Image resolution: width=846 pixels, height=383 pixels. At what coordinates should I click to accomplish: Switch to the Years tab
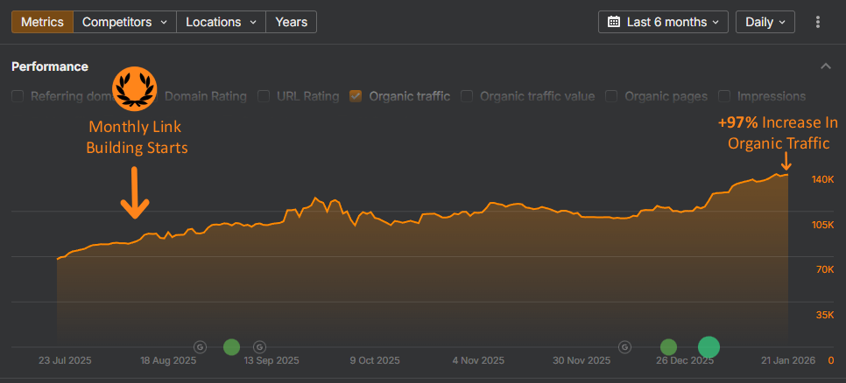[x=292, y=22]
